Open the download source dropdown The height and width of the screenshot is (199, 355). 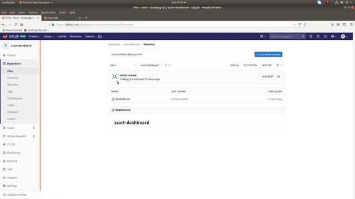coord(280,65)
